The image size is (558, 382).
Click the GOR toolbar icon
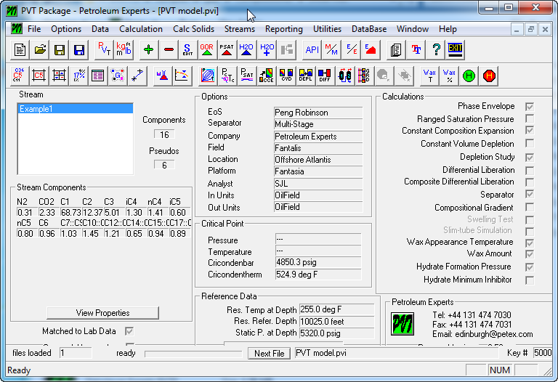(x=207, y=50)
